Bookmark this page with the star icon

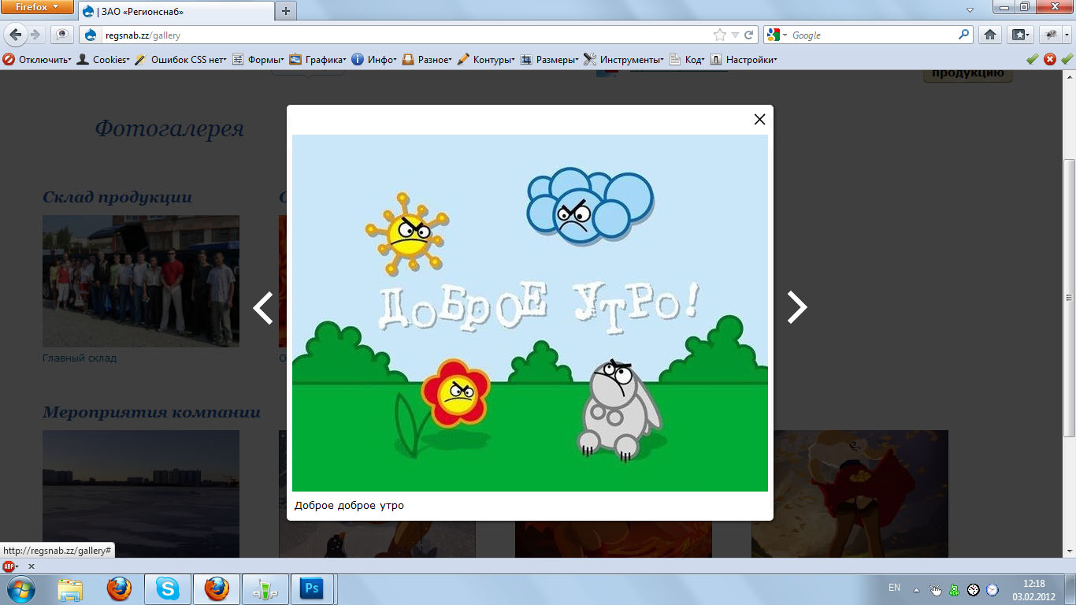[719, 35]
